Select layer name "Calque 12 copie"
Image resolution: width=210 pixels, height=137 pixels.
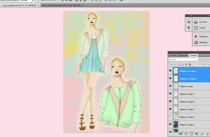(188, 71)
